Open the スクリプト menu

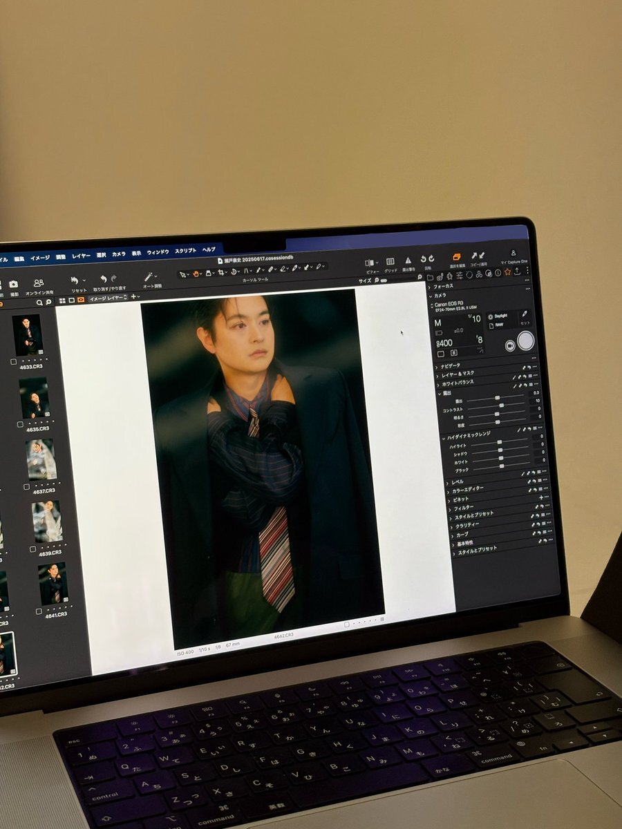pyautogui.click(x=185, y=251)
